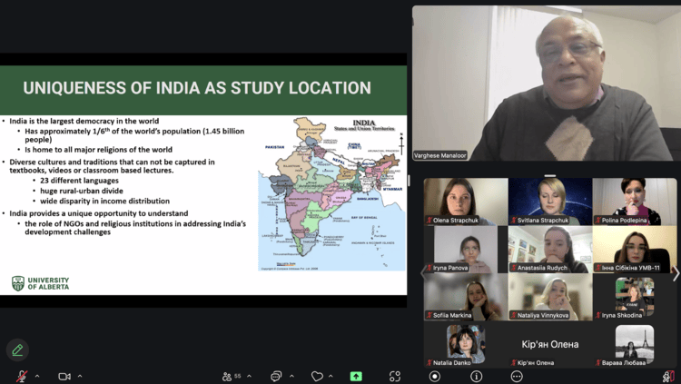Select Olena Strapchuk's video tile
681x384 pixels.
466,201
